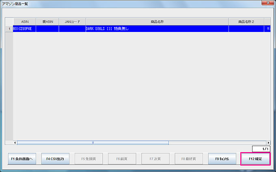Select the ASIN column header

pos(25,22)
